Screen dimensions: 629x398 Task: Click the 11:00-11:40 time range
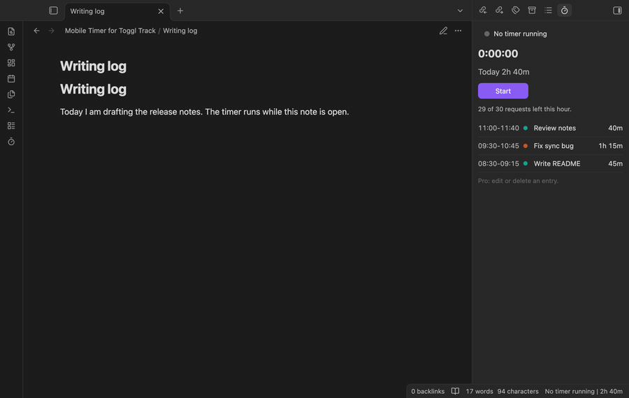[498, 128]
